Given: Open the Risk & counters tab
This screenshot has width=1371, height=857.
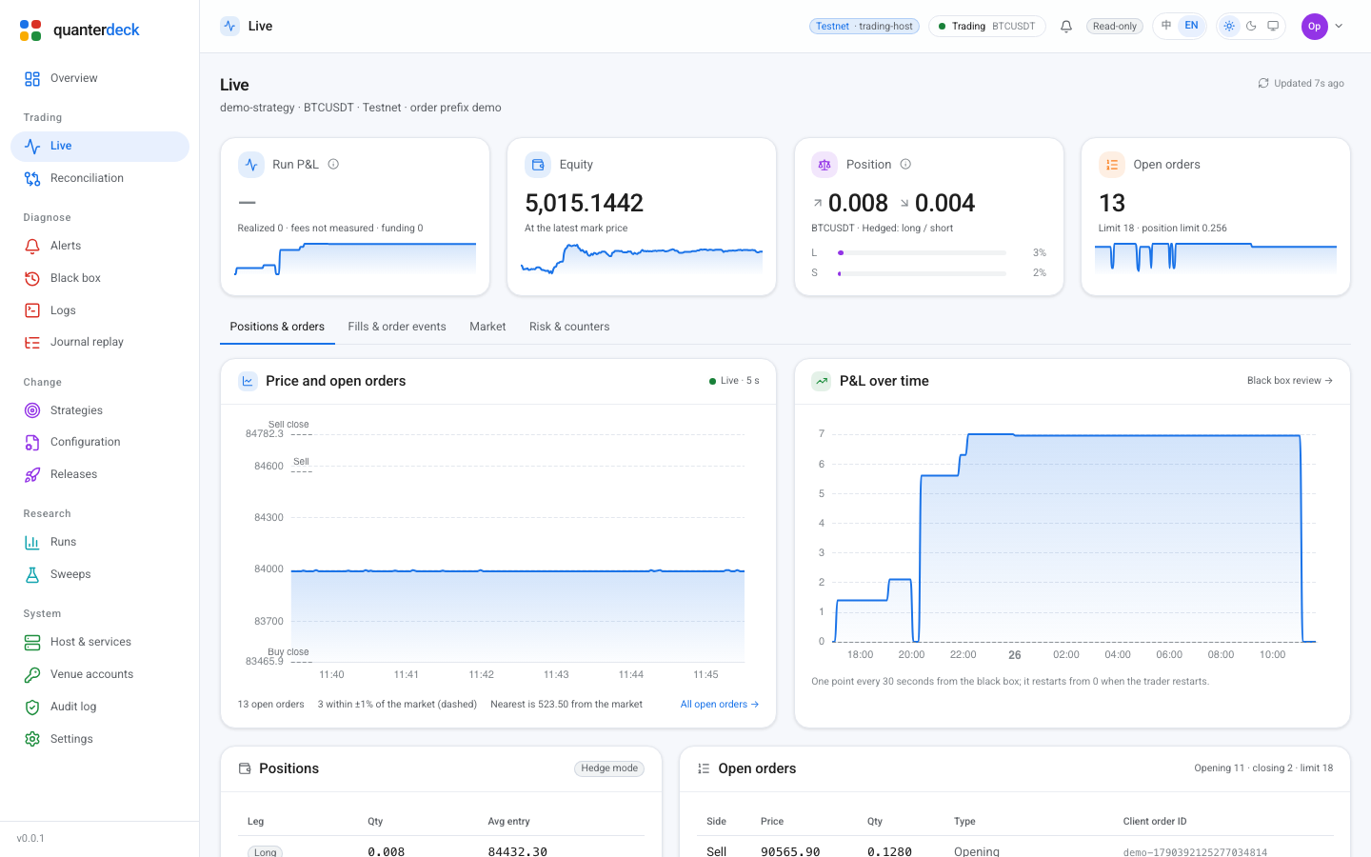Looking at the screenshot, I should click(x=569, y=327).
